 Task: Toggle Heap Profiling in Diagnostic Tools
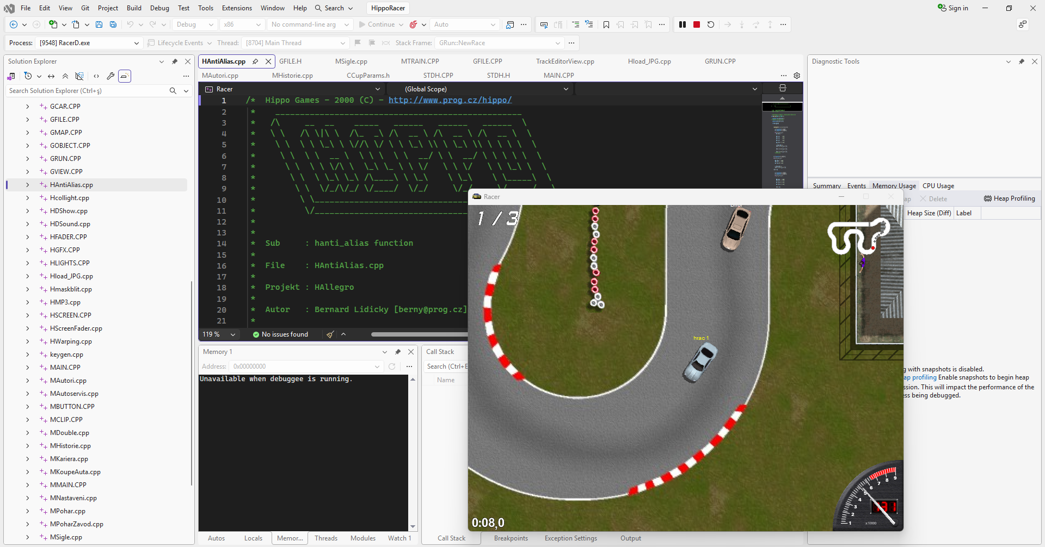pos(1010,198)
